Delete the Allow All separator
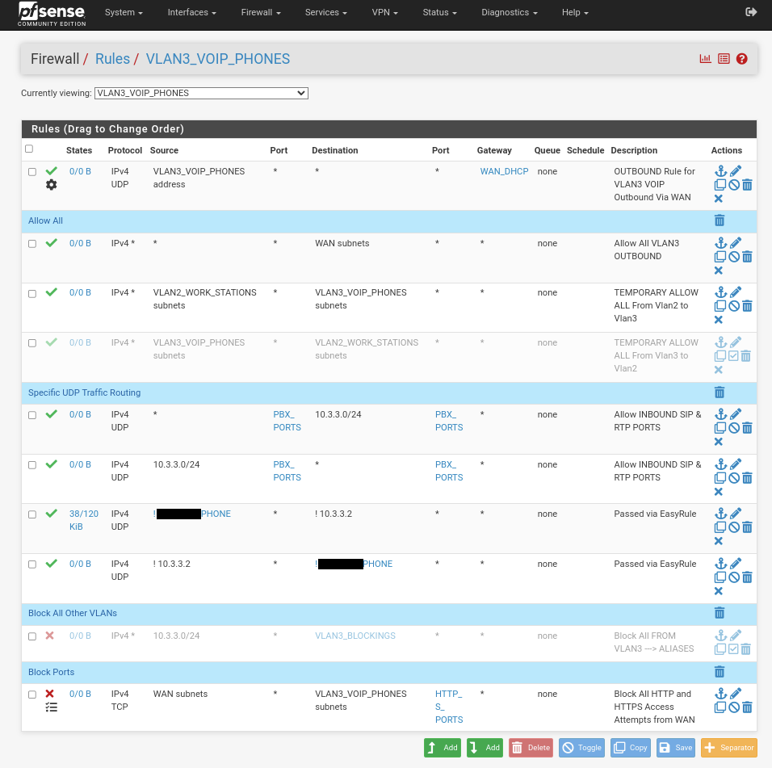 tap(720, 220)
